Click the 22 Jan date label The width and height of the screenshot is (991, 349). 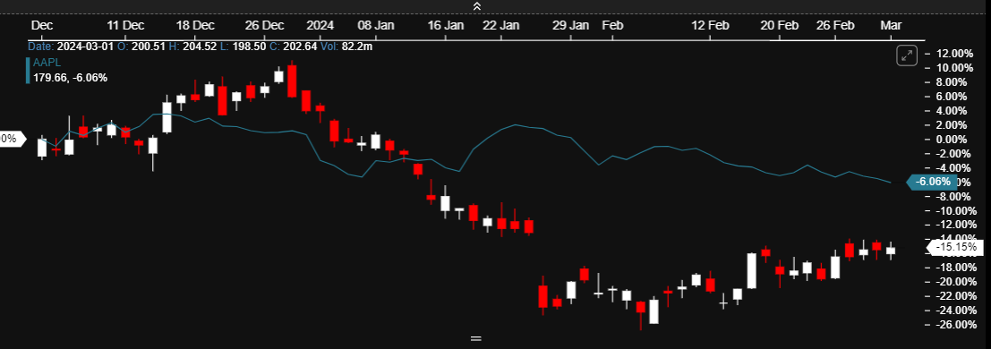pyautogui.click(x=501, y=25)
